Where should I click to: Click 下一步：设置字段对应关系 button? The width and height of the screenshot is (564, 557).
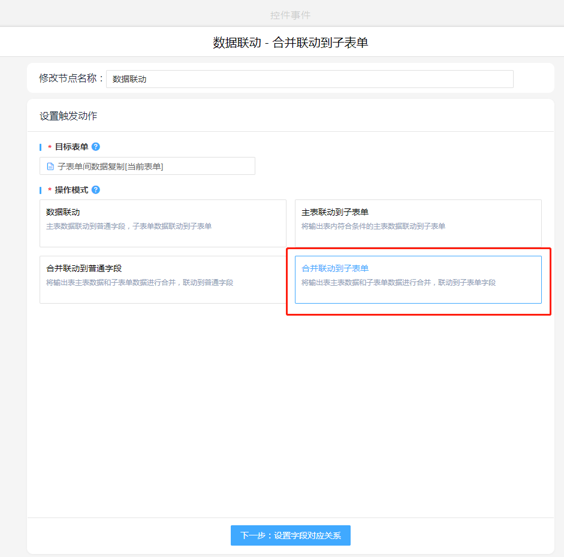[290, 535]
